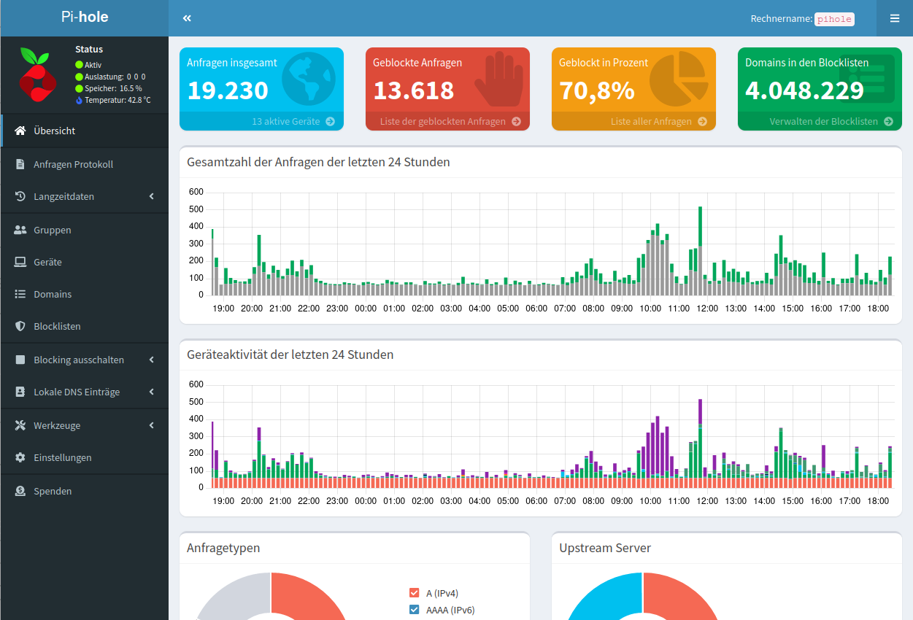Viewport: 913px width, 620px height.
Task: Click the pihole hostname badge
Action: coord(834,19)
